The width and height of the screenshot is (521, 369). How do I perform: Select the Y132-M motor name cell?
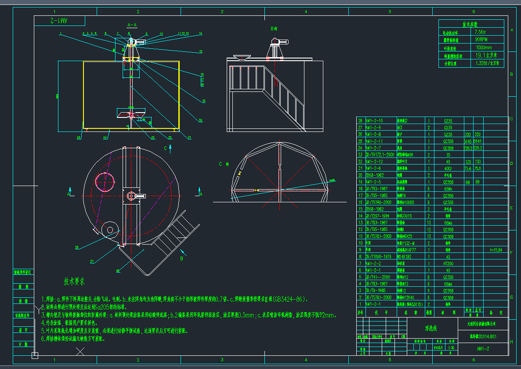tap(406, 243)
